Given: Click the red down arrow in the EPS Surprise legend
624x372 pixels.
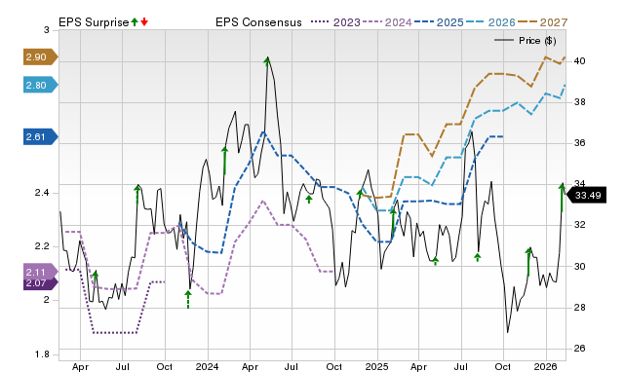Looking at the screenshot, I should point(144,22).
